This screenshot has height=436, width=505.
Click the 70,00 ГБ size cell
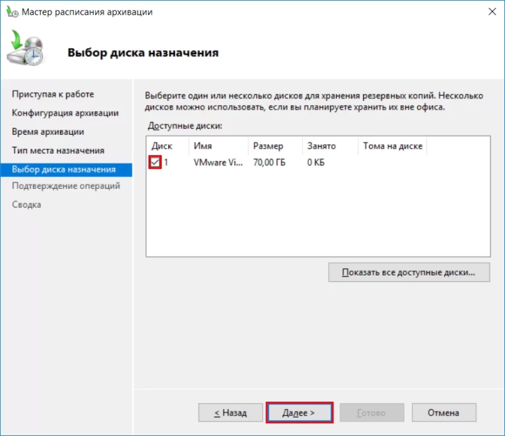pyautogui.click(x=269, y=163)
